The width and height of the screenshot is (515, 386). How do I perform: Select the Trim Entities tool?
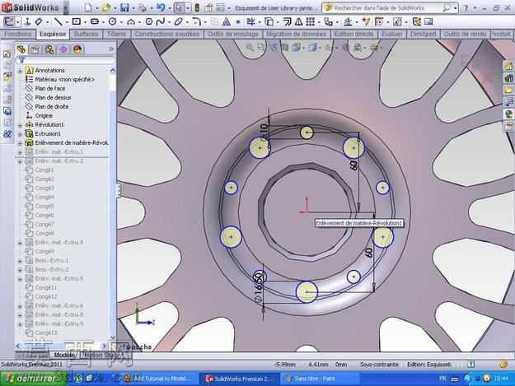pos(251,22)
